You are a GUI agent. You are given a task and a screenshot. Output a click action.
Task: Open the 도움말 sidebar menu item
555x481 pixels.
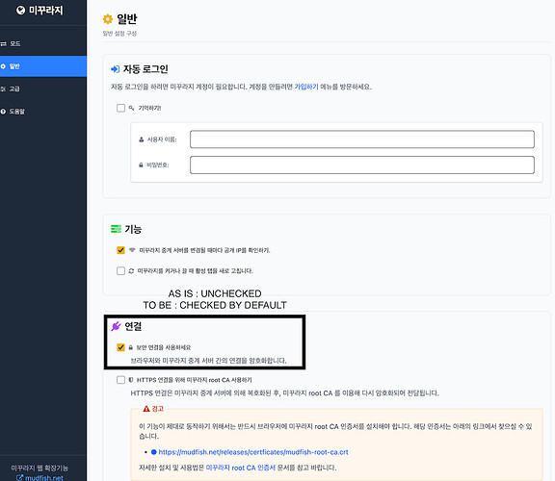pos(43,112)
